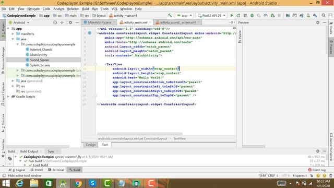334x188 pixels.
Task: Hide the Preview panel minus icon
Action: coord(325,22)
